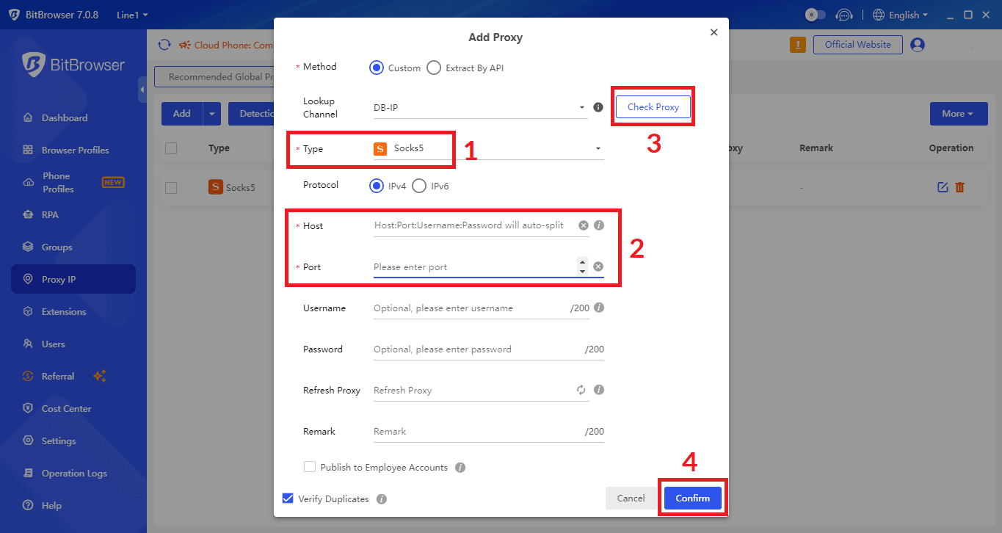Image resolution: width=1002 pixels, height=533 pixels.
Task: Delete the Socks5 proxy with trash icon
Action: (959, 187)
